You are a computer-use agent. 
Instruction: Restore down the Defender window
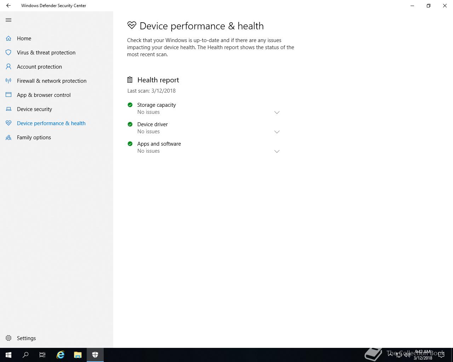click(429, 6)
